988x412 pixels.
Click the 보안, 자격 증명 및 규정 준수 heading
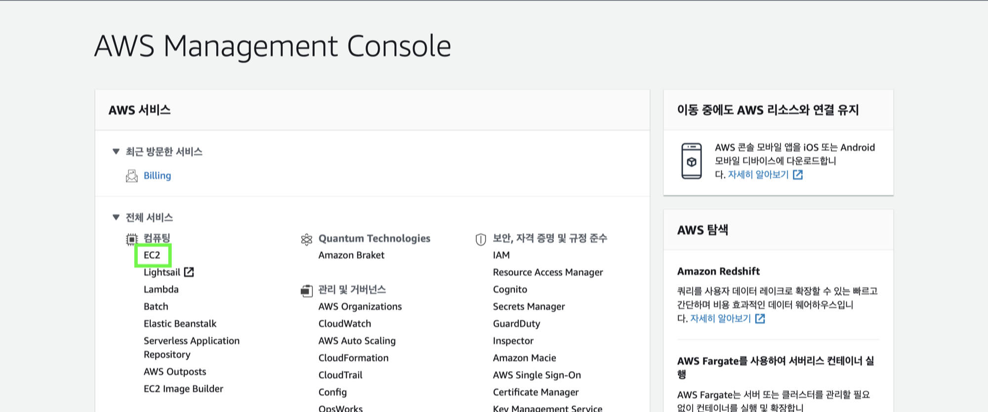click(550, 238)
